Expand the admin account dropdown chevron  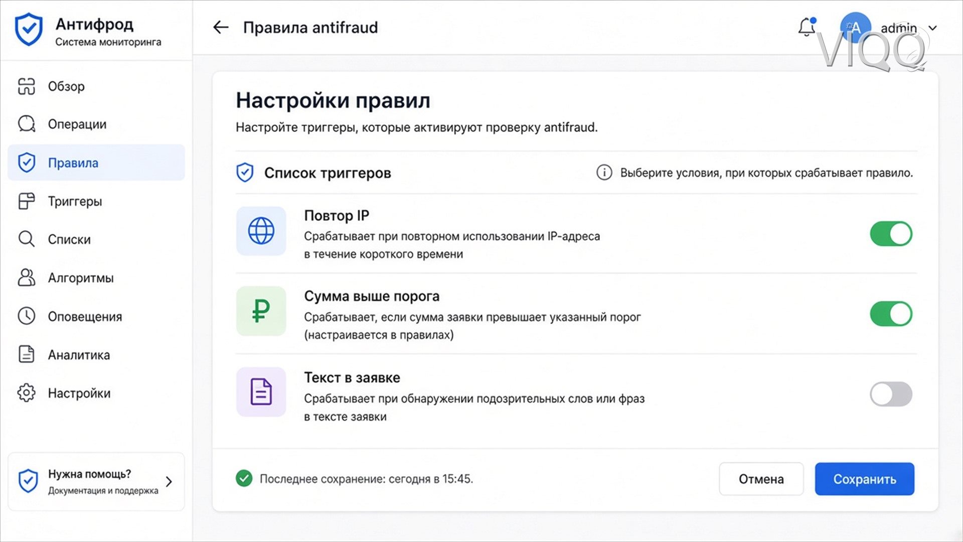pos(932,28)
